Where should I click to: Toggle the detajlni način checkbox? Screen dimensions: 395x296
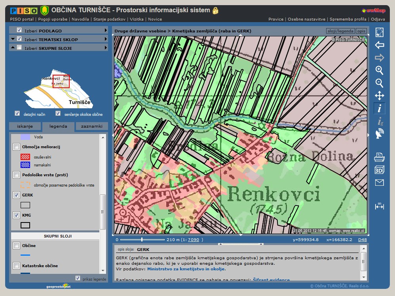pos(17,113)
